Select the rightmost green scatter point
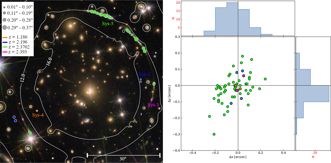 point(265,79)
